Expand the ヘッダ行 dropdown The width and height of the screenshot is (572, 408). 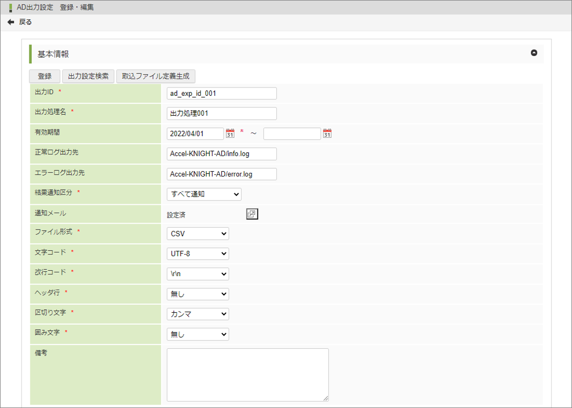(198, 294)
